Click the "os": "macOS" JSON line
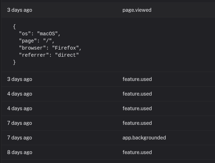The height and width of the screenshot is (163, 215). tap(40, 34)
